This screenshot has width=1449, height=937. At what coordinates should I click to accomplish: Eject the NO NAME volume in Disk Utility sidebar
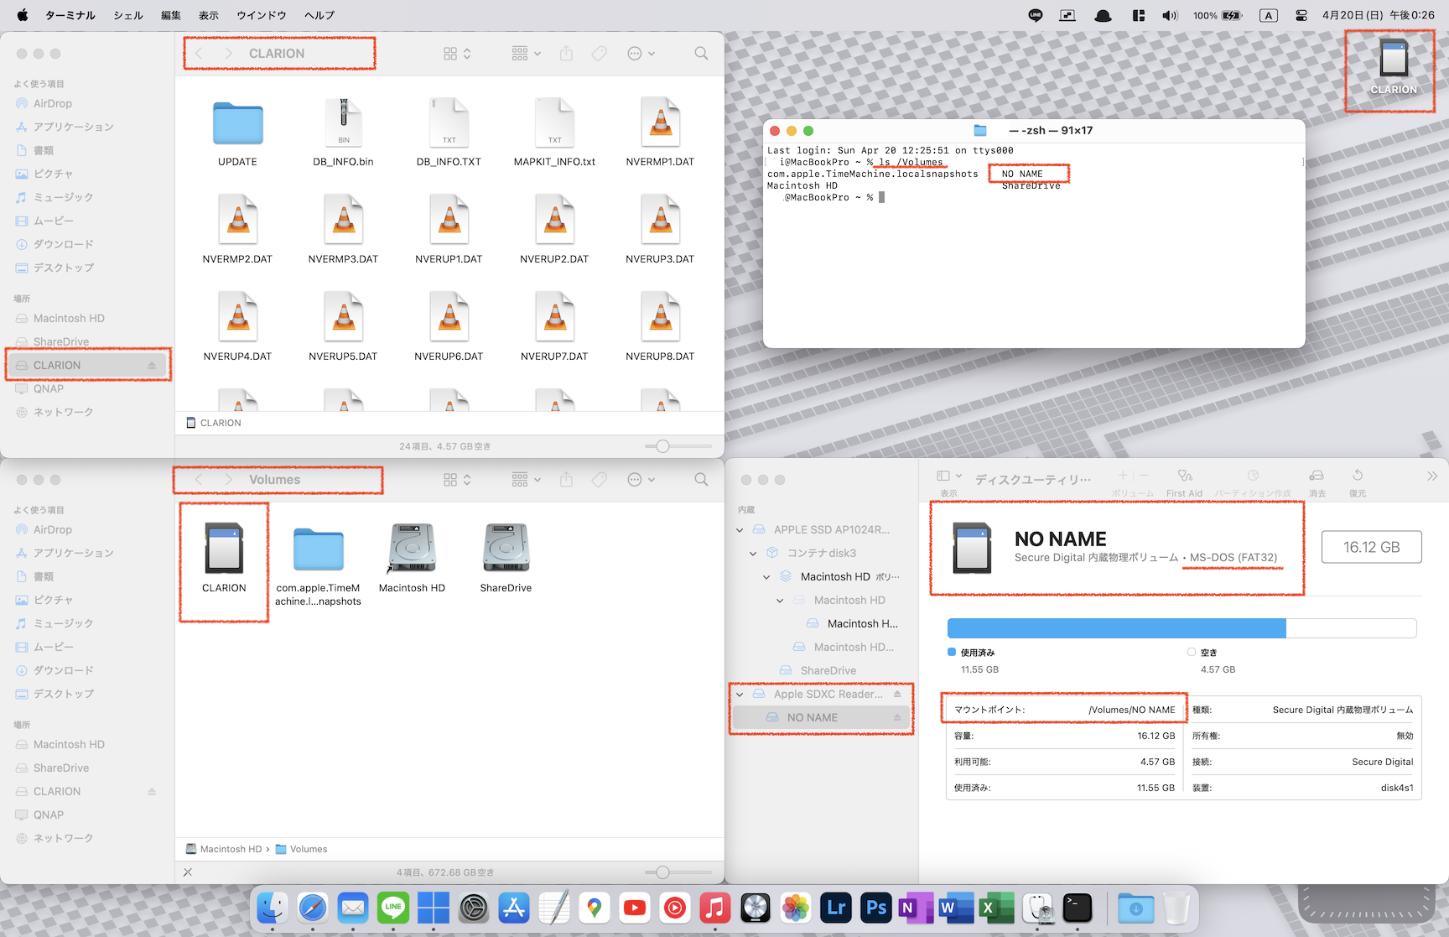(x=897, y=718)
